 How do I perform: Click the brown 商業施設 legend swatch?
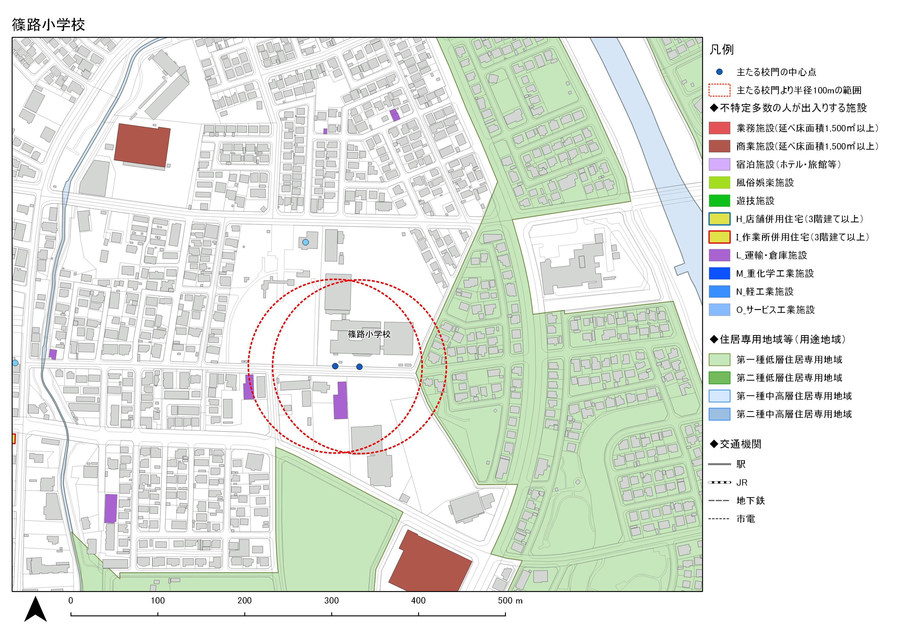tap(719, 146)
